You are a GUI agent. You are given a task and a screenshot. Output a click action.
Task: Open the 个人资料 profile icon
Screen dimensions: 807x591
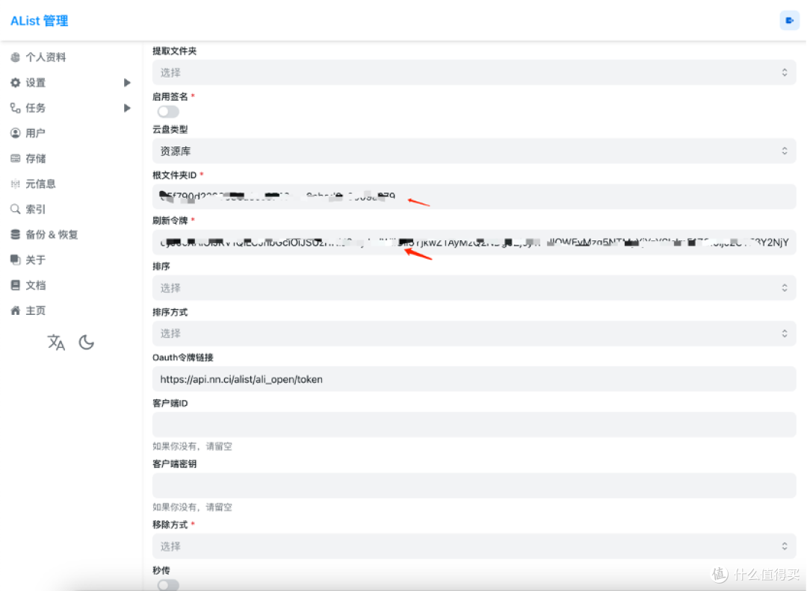point(16,57)
